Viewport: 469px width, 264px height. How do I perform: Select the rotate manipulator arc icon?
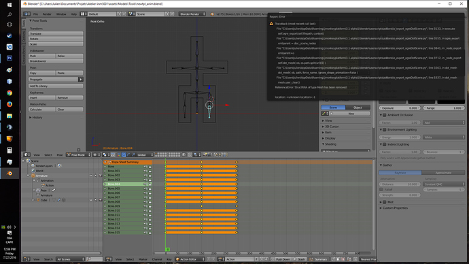(x=128, y=154)
